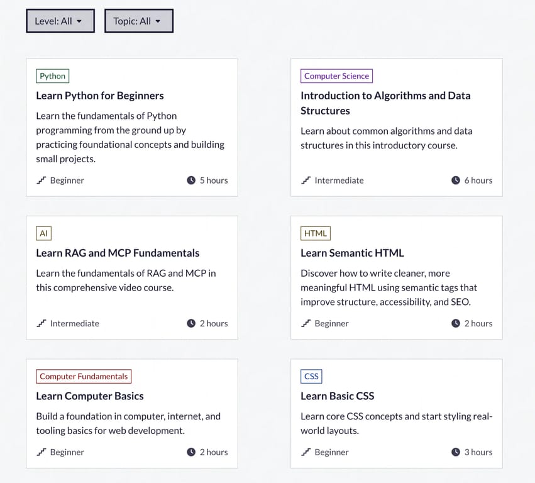Select the Computer Fundamentals tag
Image resolution: width=535 pixels, height=483 pixels.
point(84,376)
